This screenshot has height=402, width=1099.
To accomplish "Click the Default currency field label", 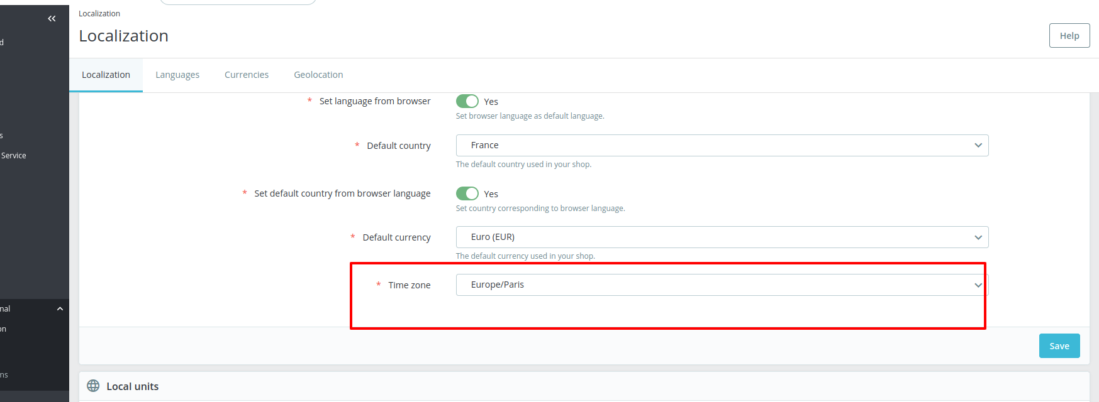I will [x=396, y=237].
